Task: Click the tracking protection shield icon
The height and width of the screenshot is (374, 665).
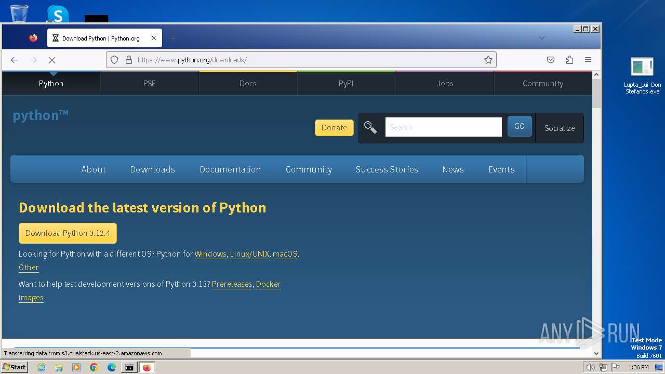Action: point(115,60)
